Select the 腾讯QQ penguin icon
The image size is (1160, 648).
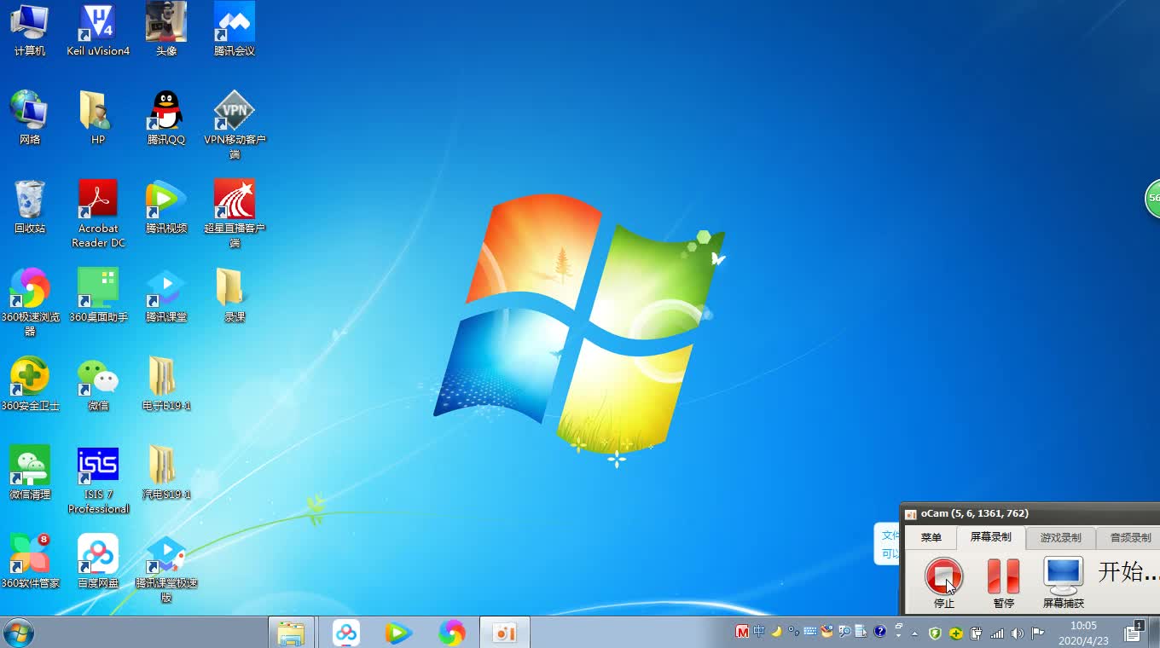166,118
